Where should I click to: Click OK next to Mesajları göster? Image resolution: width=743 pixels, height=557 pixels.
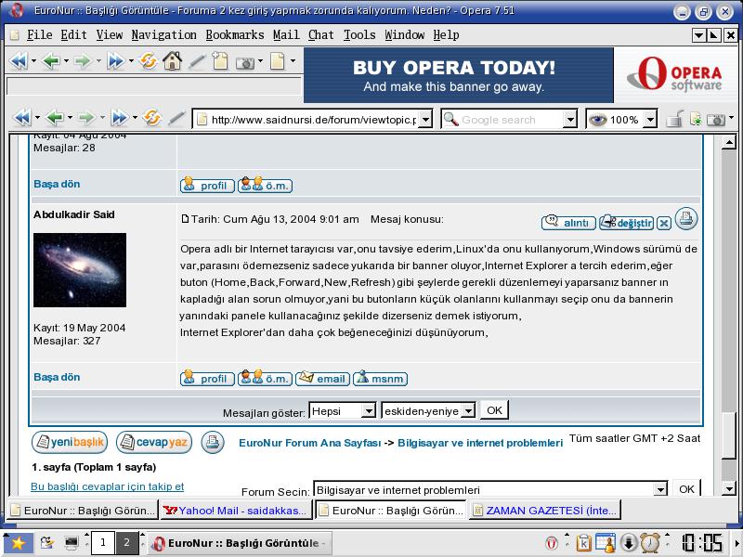[x=494, y=410]
